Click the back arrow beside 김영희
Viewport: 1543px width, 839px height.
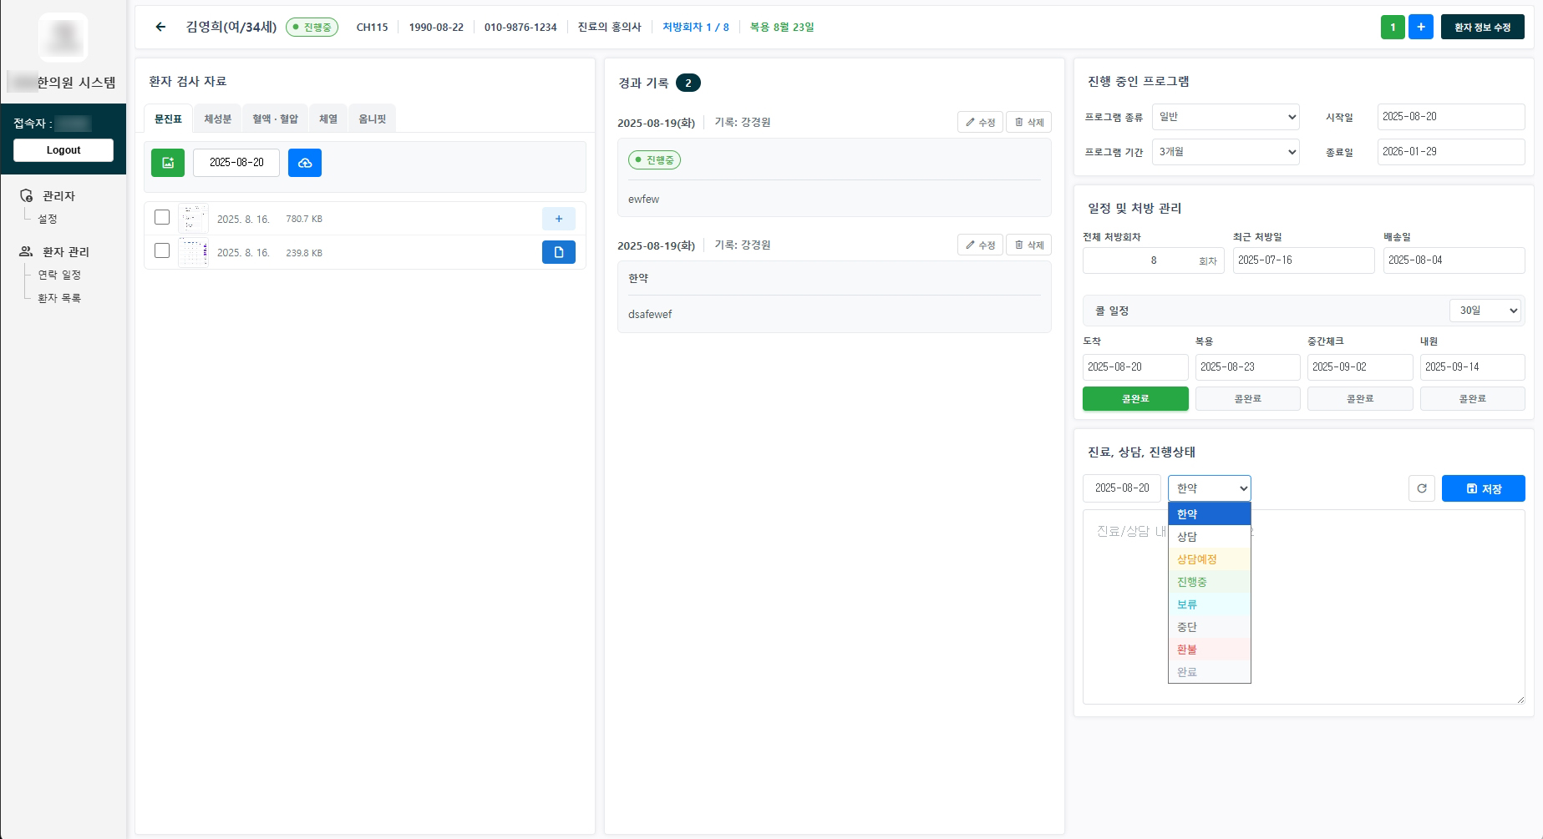tap(160, 26)
